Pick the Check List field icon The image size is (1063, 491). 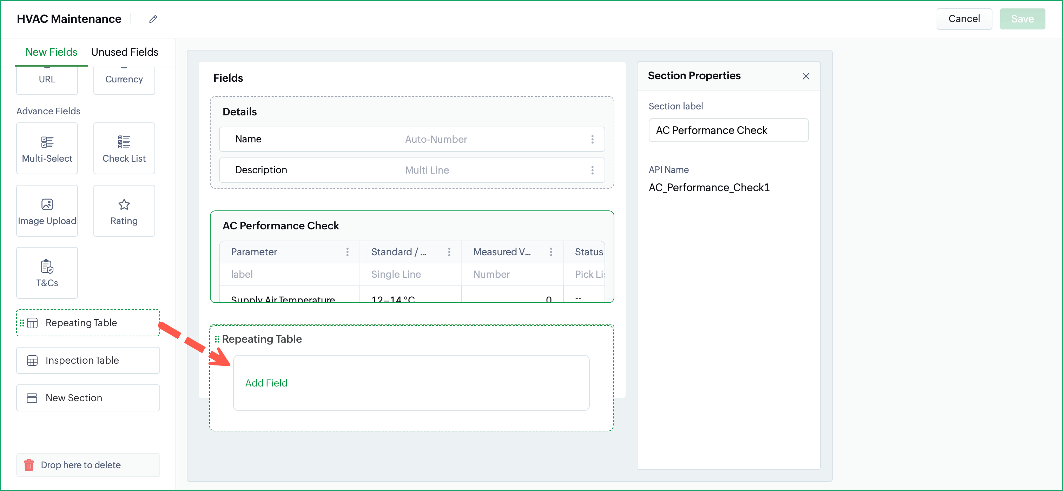pyautogui.click(x=124, y=142)
